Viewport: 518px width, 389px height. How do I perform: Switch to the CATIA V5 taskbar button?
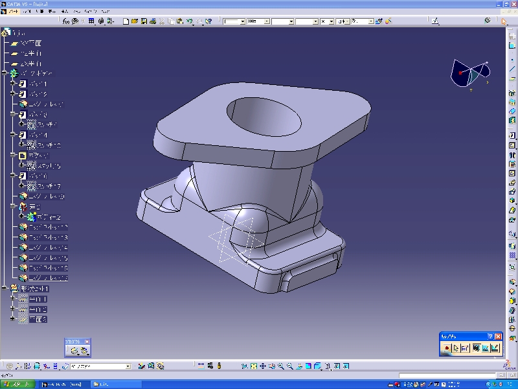[65, 384]
